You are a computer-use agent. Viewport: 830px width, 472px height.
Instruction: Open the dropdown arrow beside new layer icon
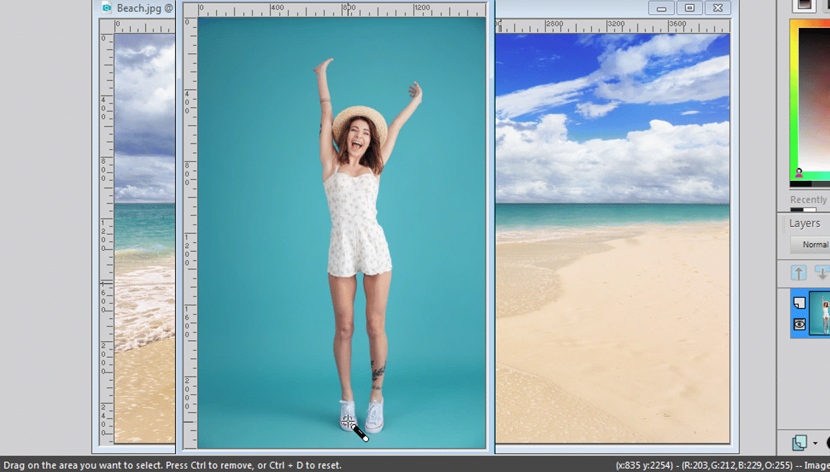(815, 443)
